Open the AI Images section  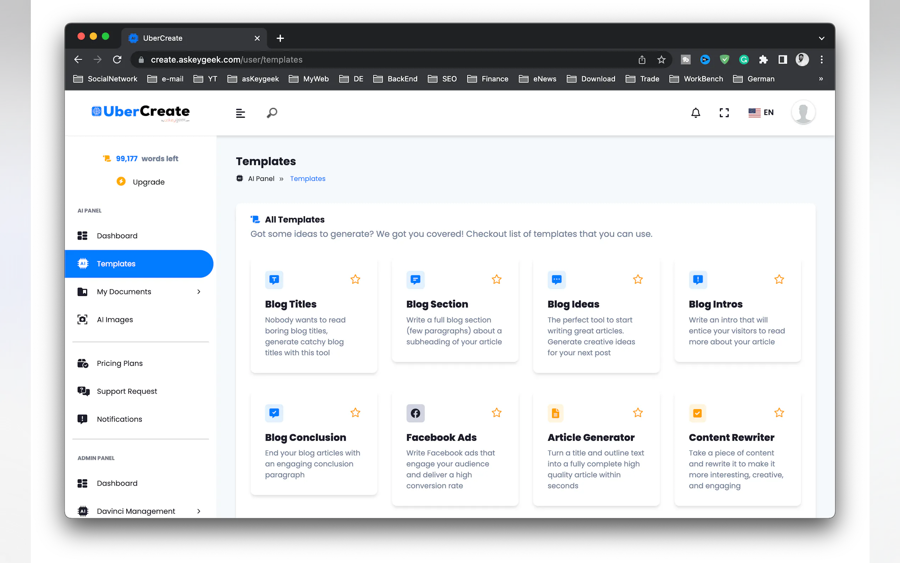[114, 319]
